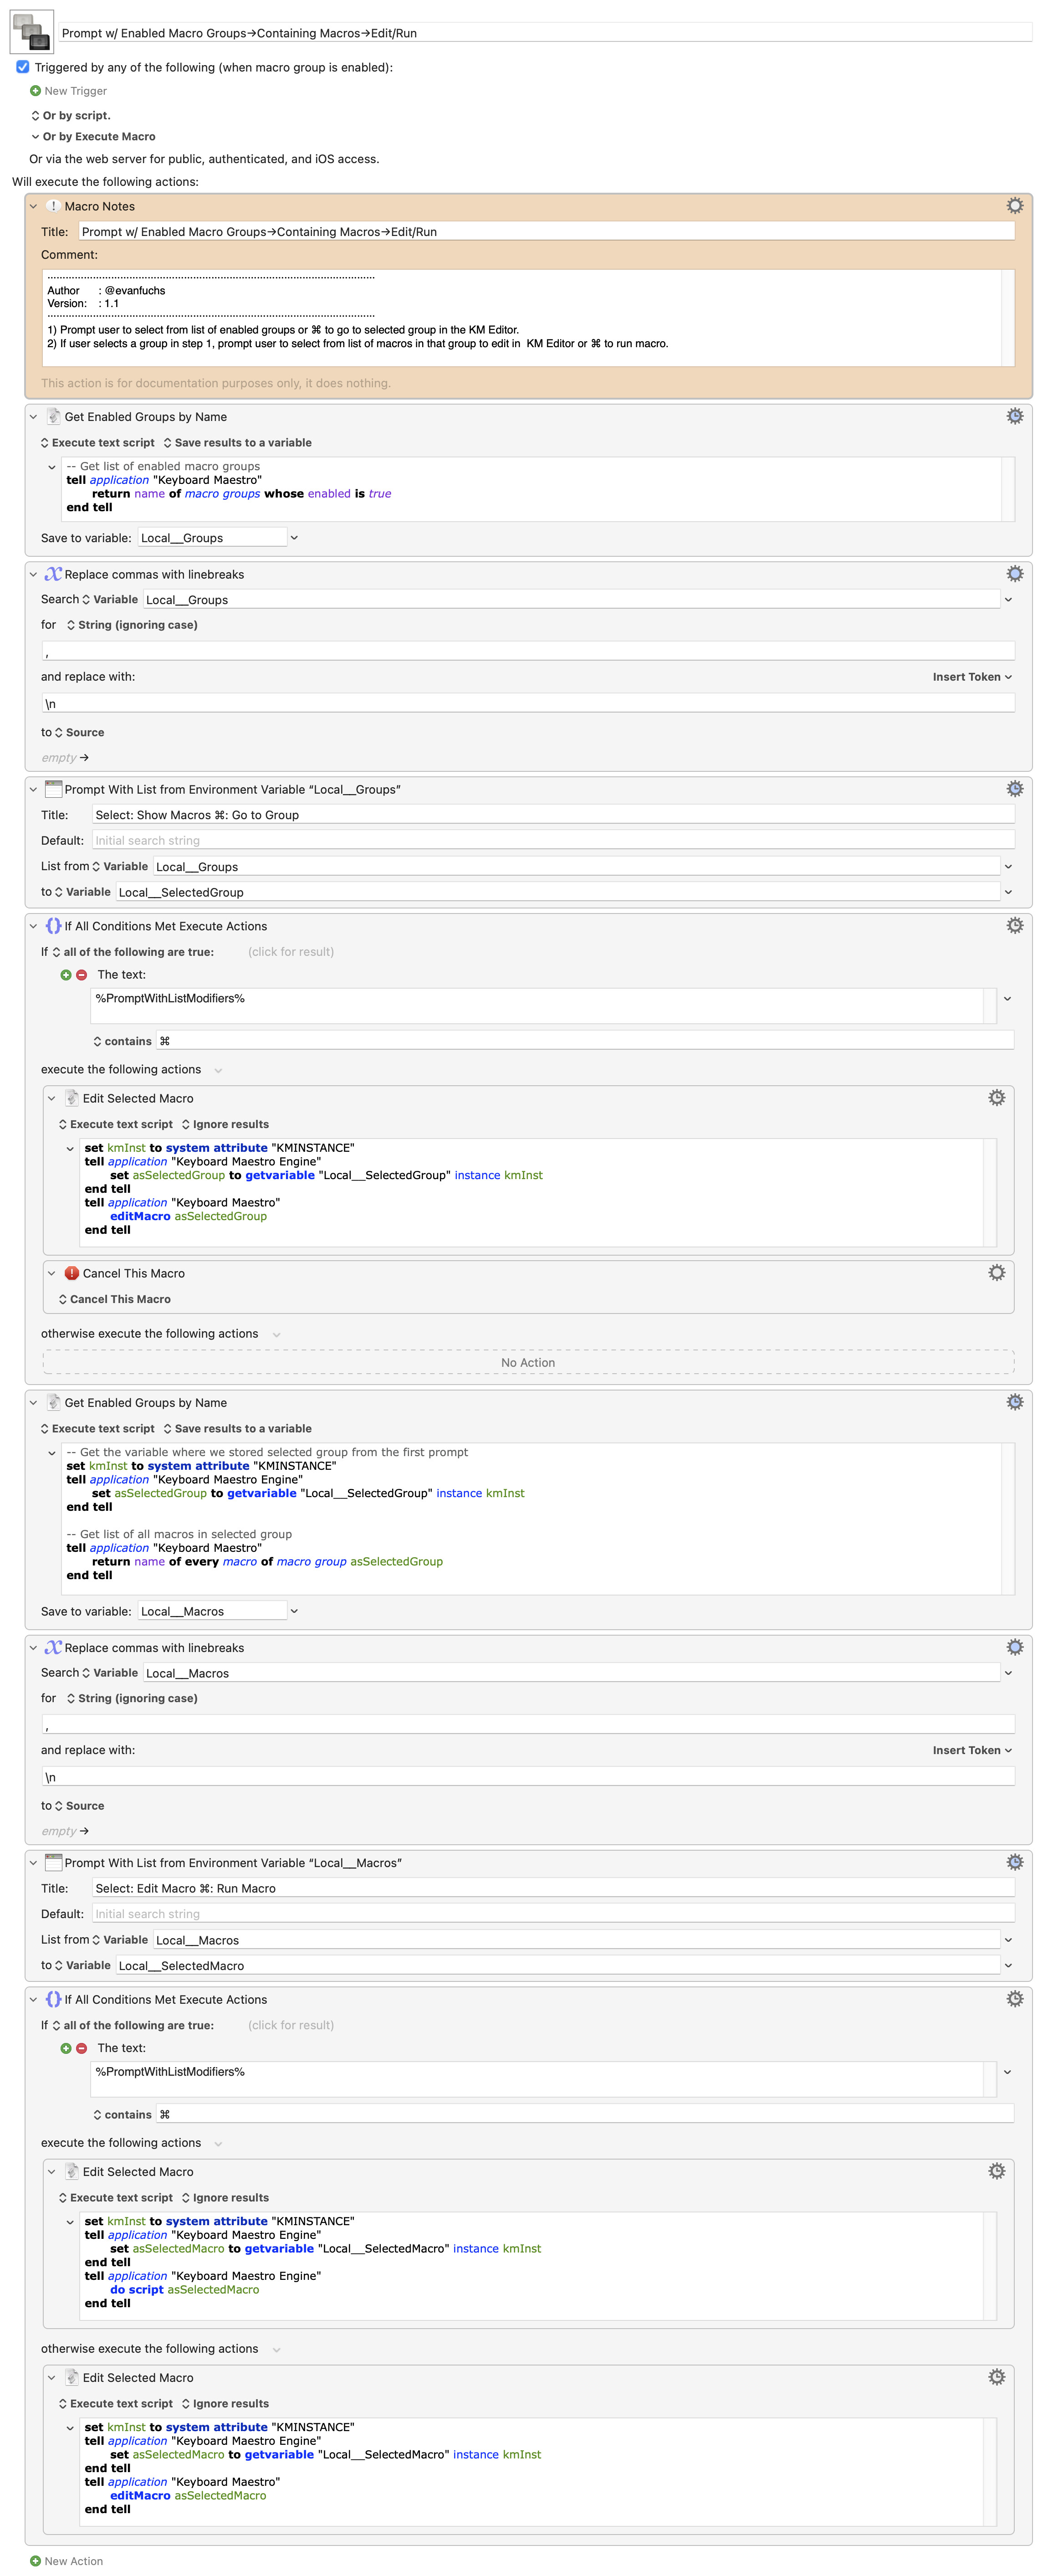Collapse the Cancel This Macro action
This screenshot has height=2576, width=1043.
[x=51, y=1273]
